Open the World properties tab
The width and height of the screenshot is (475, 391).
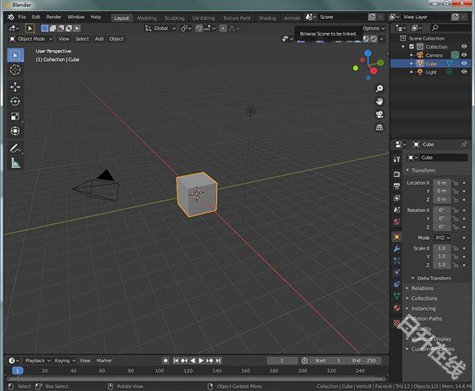[397, 222]
